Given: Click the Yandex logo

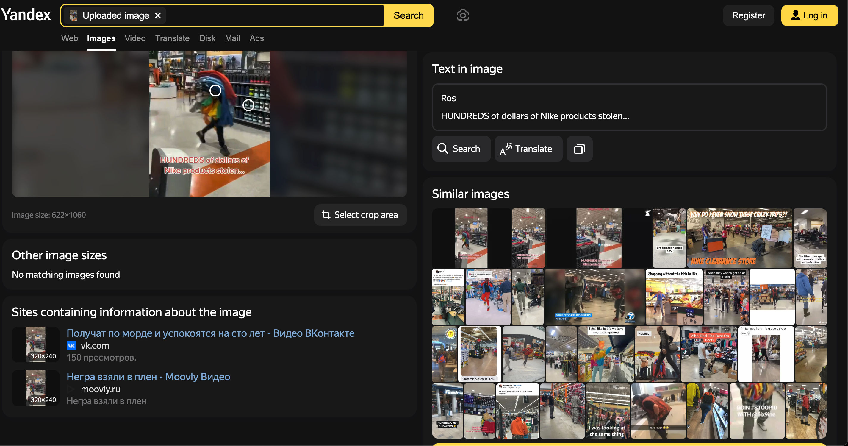Looking at the screenshot, I should tap(26, 15).
